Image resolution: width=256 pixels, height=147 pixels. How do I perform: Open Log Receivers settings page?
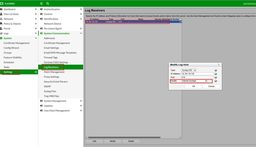click(x=60, y=67)
